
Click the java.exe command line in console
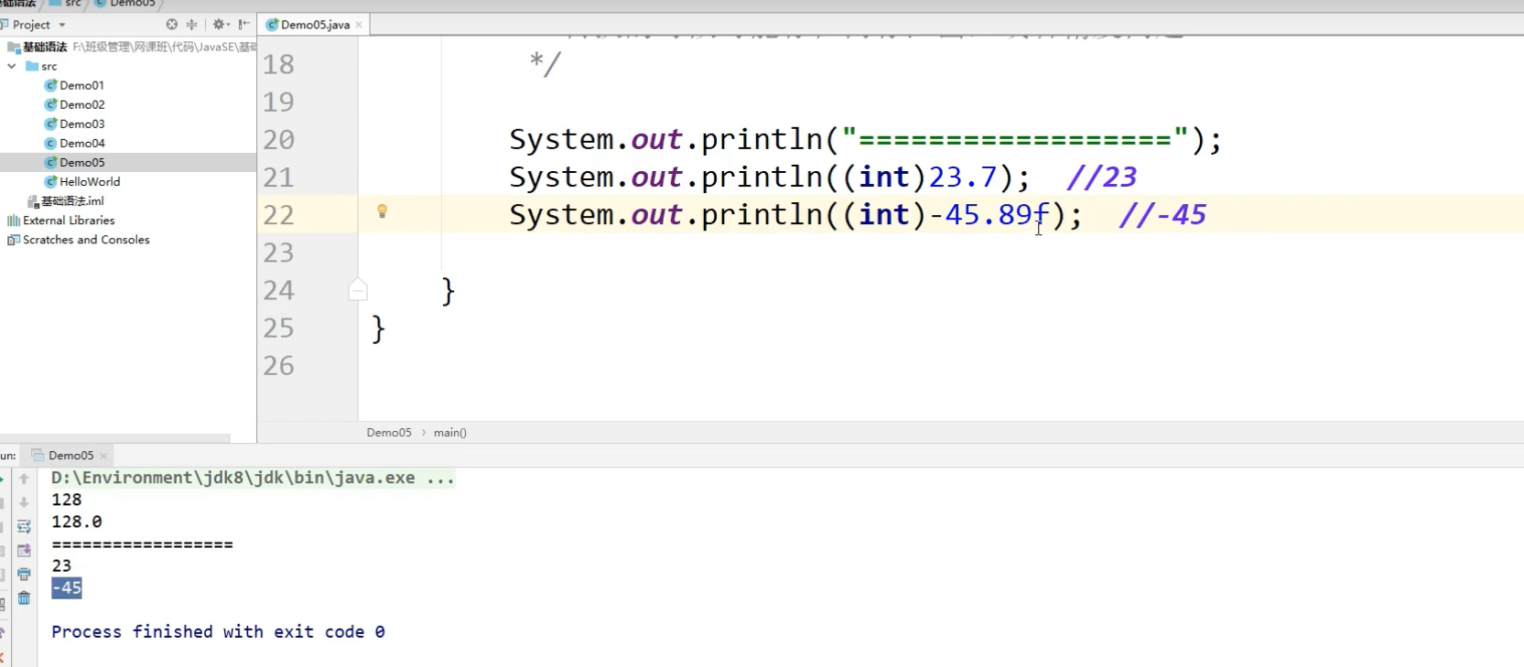tap(253, 478)
